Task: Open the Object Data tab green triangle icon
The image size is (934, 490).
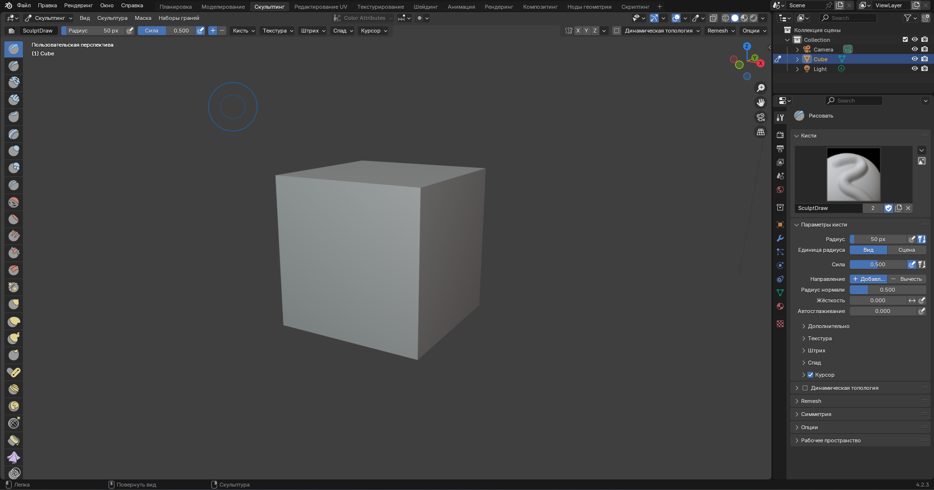Action: pos(780,293)
